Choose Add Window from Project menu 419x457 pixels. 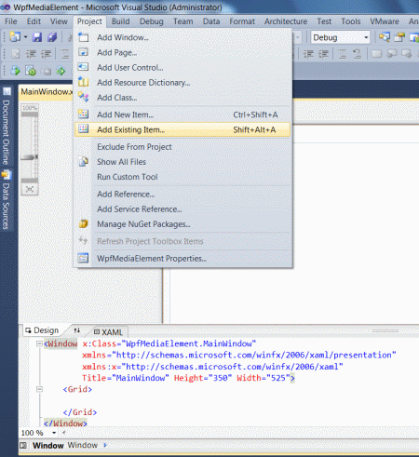tap(182, 37)
